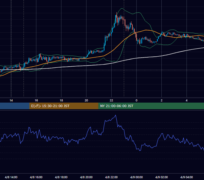Click the 4/8 14:00 date label
The height and width of the screenshot is (180, 204).
coord(11,177)
